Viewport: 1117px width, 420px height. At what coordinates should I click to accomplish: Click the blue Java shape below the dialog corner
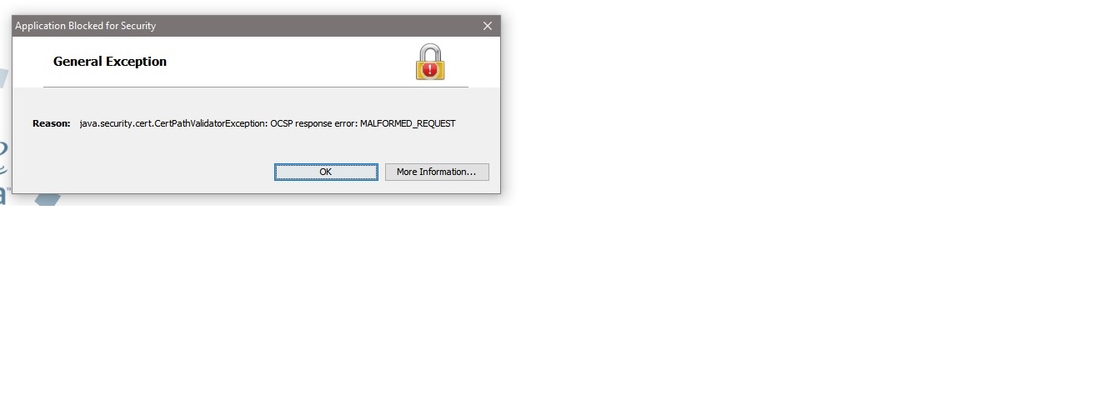pyautogui.click(x=48, y=200)
